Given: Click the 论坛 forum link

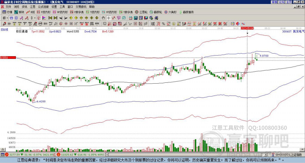Looking at the screenshot, I should pyautogui.click(x=281, y=2).
